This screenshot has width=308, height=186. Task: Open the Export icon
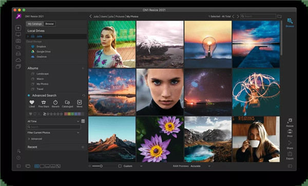[290, 154]
